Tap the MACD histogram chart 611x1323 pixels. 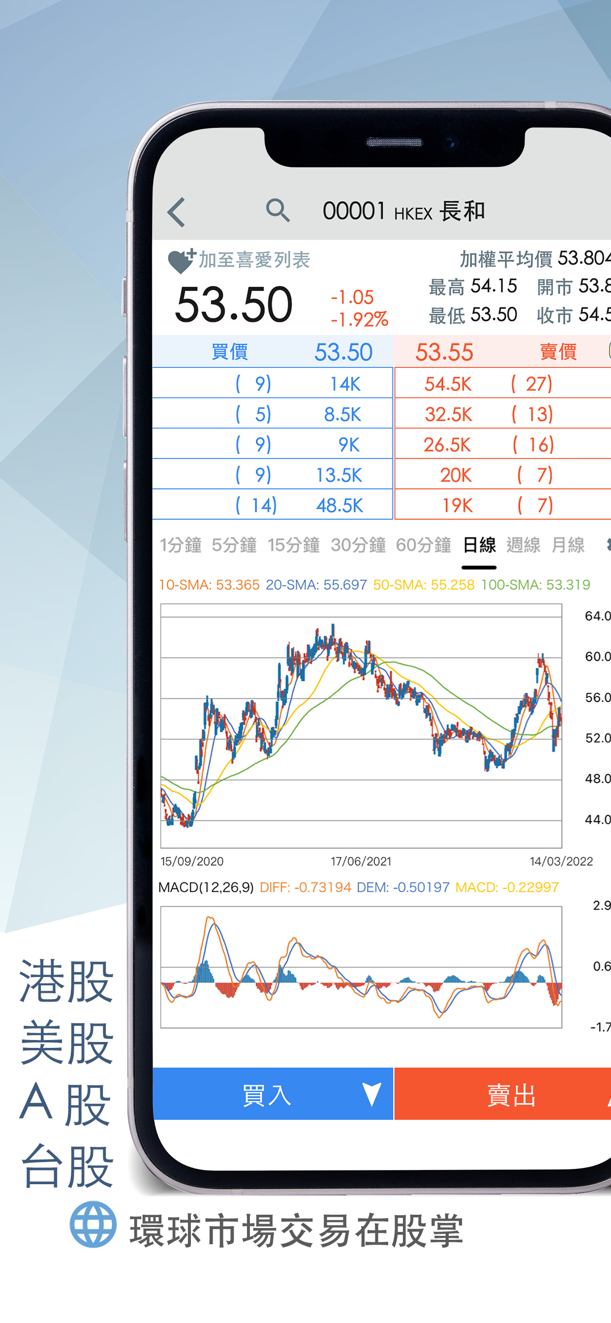pos(361,967)
